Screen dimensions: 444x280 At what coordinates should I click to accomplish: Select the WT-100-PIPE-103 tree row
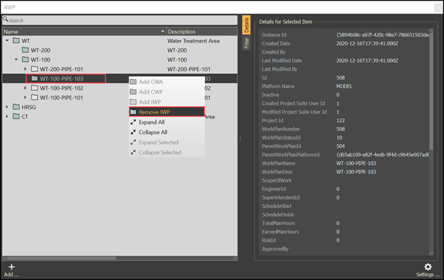(120, 79)
